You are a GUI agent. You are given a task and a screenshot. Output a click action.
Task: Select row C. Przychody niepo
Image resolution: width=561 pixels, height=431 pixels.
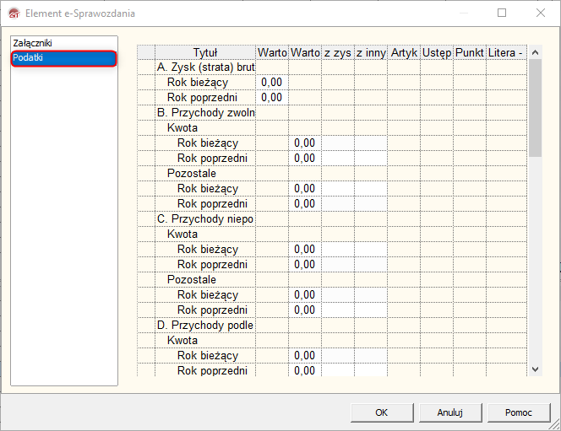[205, 219]
